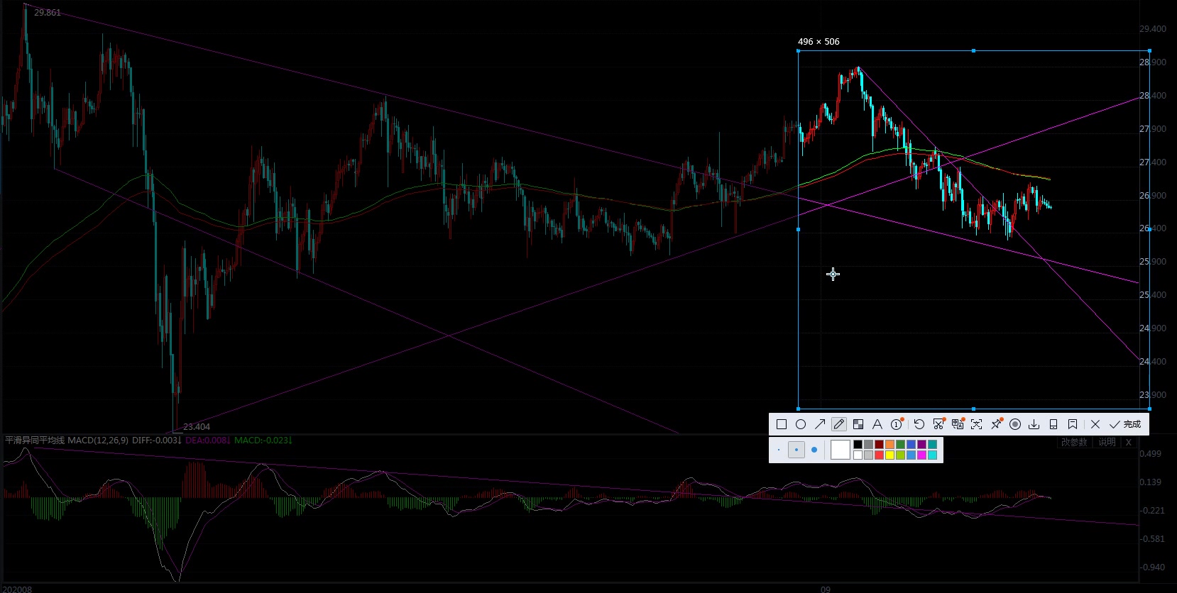Click the MACD:-0.023 value label
Viewport: 1177px width, 593px height.
tap(263, 440)
